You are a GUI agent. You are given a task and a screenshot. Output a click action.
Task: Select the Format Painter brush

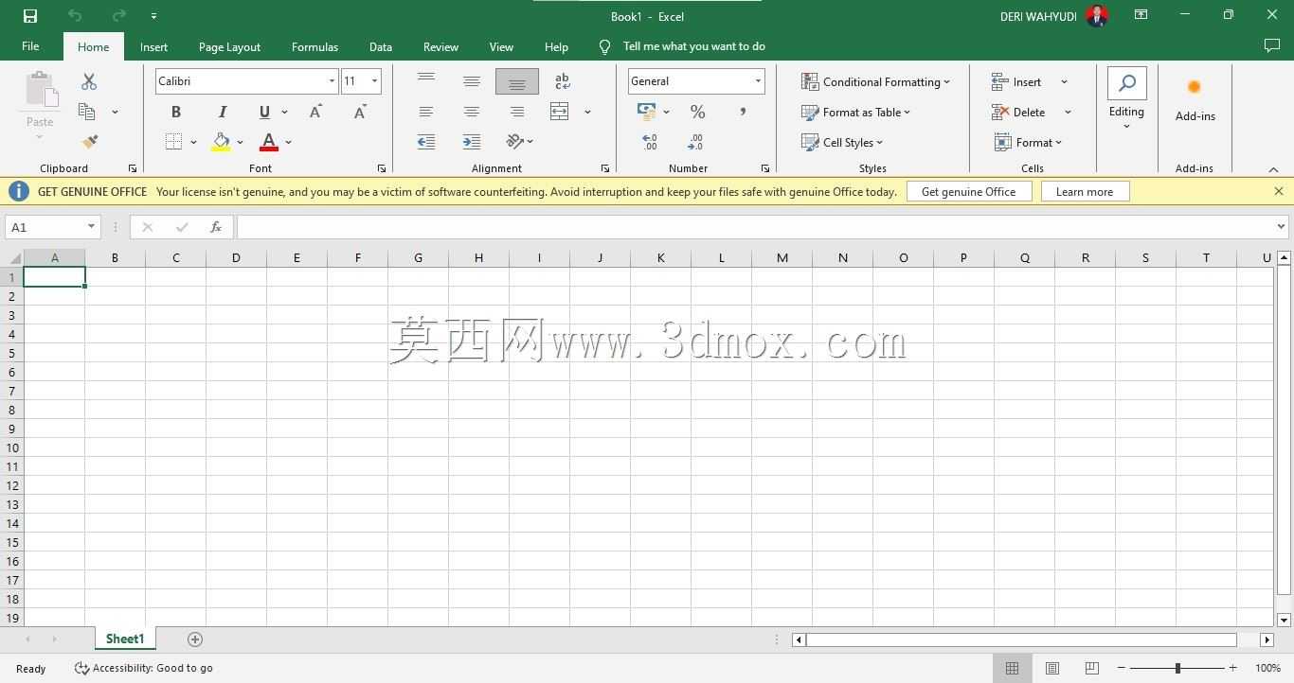90,142
